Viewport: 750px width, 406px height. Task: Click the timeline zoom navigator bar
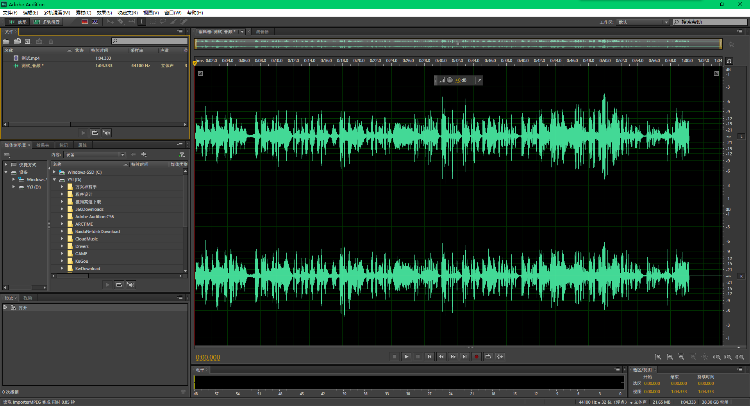point(458,43)
